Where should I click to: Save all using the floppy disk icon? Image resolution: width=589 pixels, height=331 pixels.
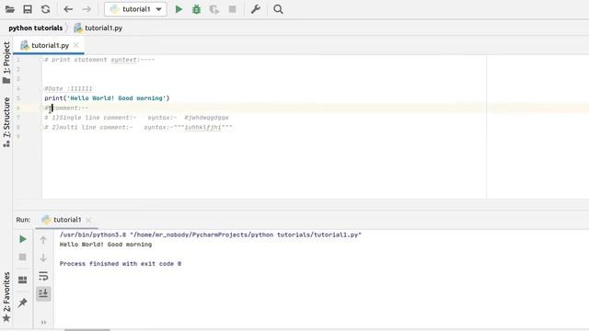[28, 9]
